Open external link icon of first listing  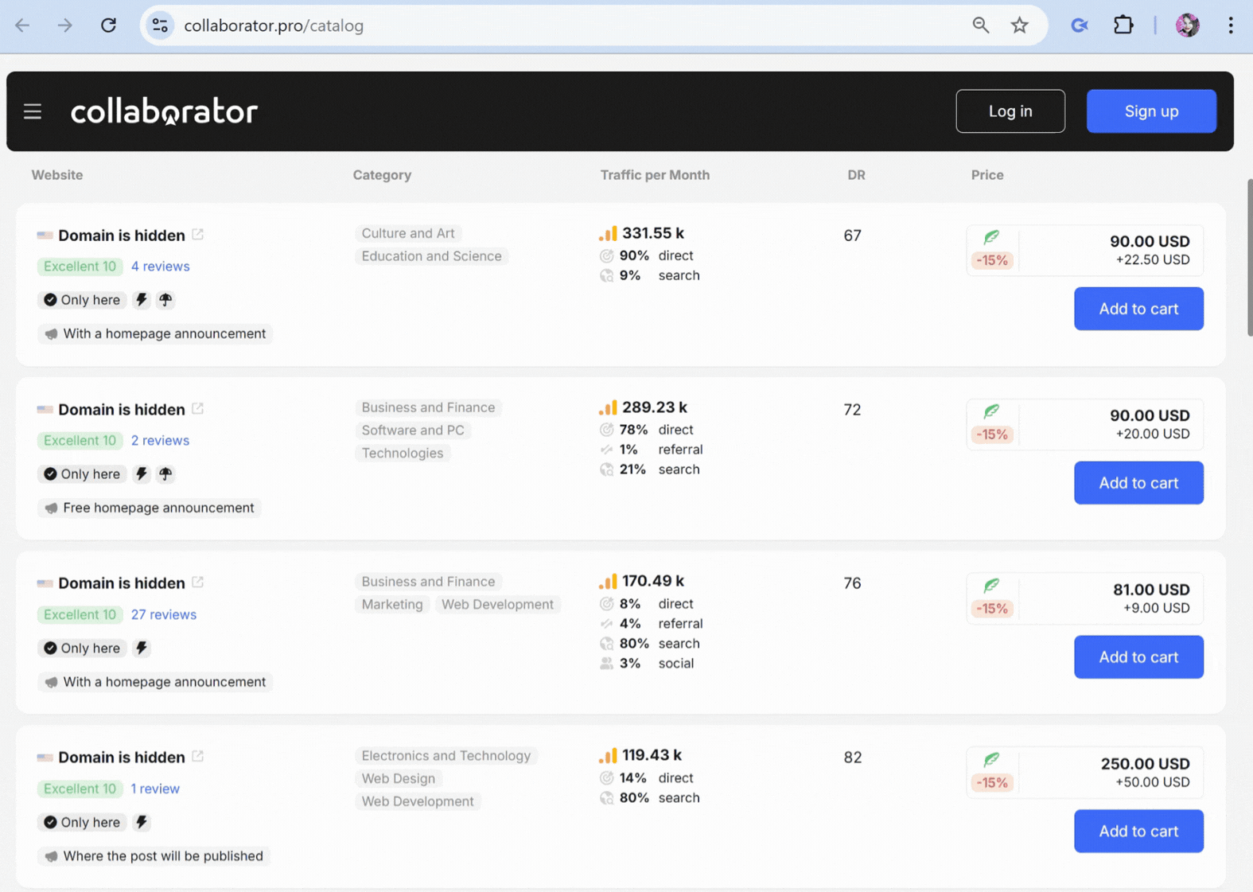[x=198, y=235]
